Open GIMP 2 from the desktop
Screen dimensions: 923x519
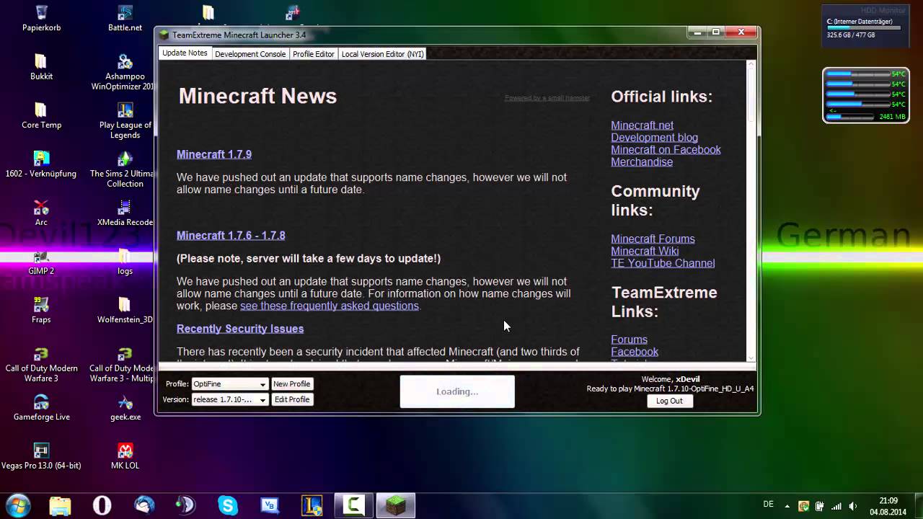click(x=41, y=262)
